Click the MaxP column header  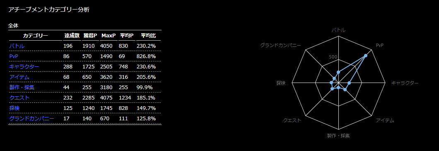[109, 36]
